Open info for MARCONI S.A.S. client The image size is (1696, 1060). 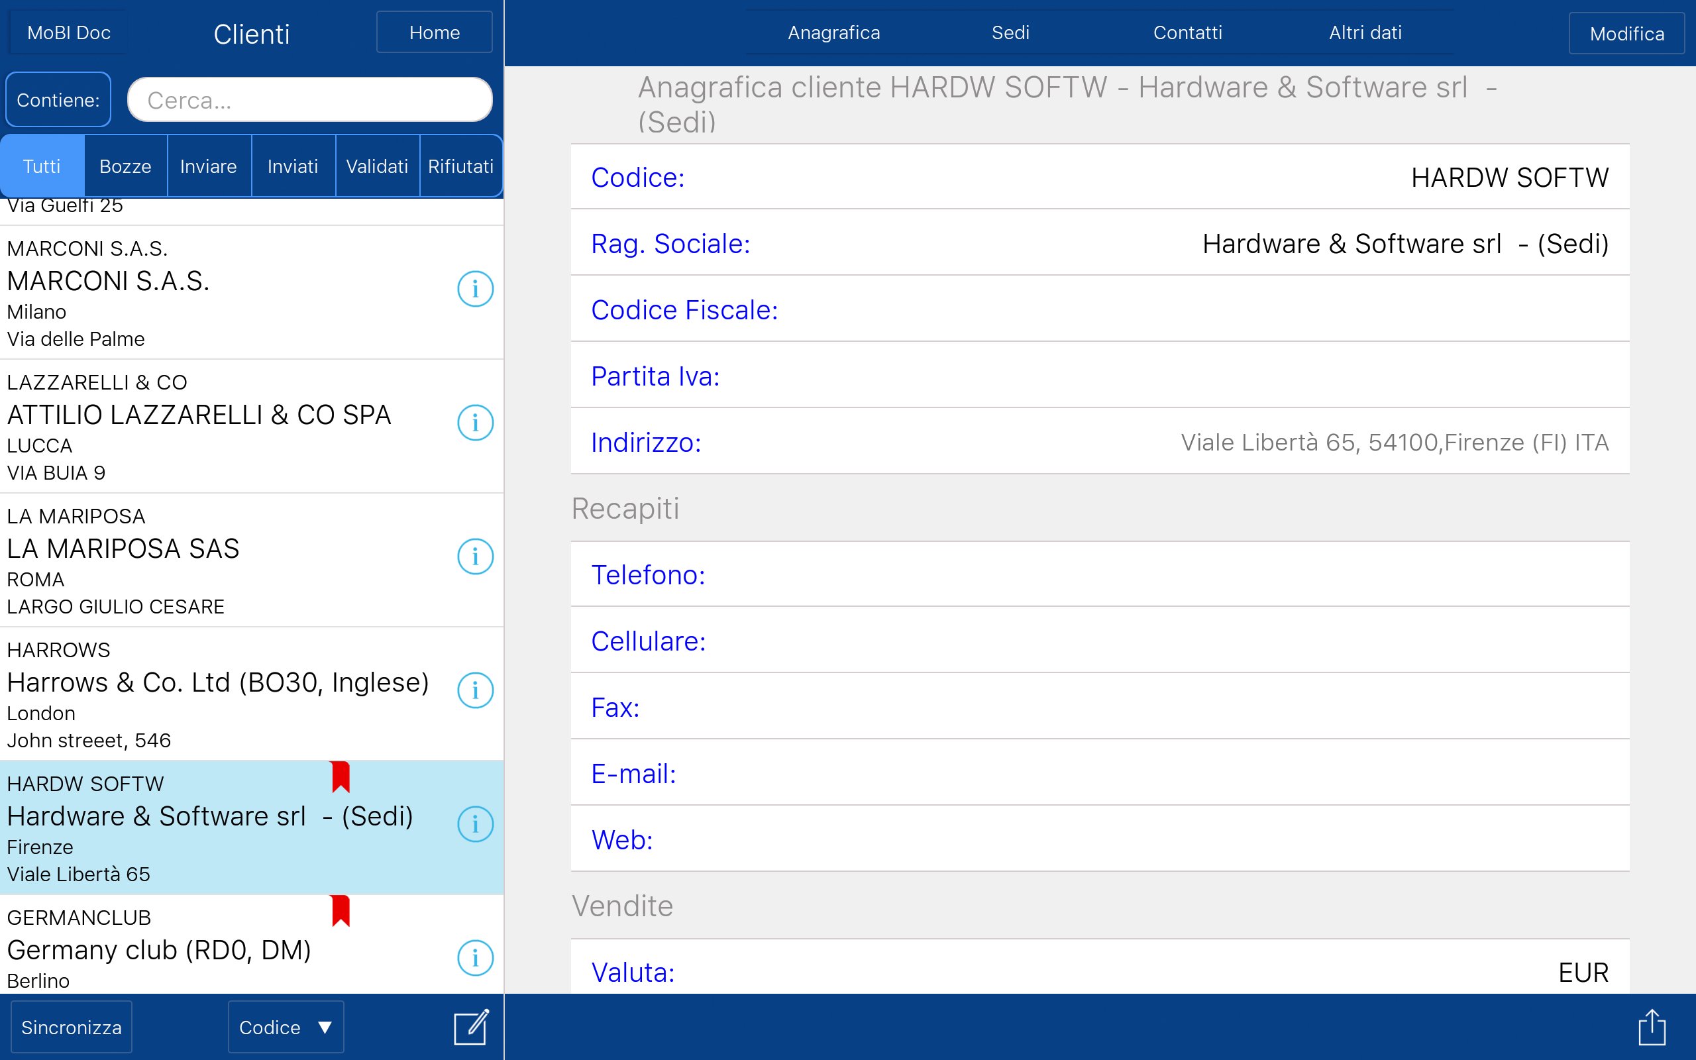click(475, 289)
